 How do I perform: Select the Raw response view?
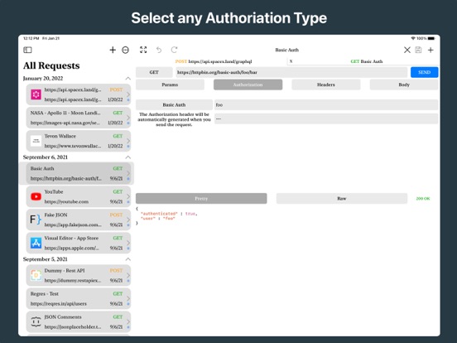[x=342, y=198]
